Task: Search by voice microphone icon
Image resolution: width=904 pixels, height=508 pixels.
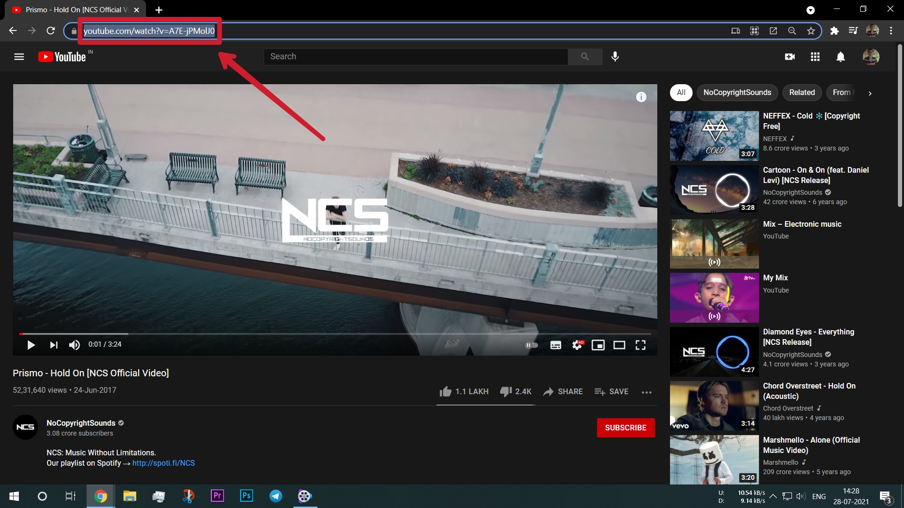Action: click(x=615, y=56)
